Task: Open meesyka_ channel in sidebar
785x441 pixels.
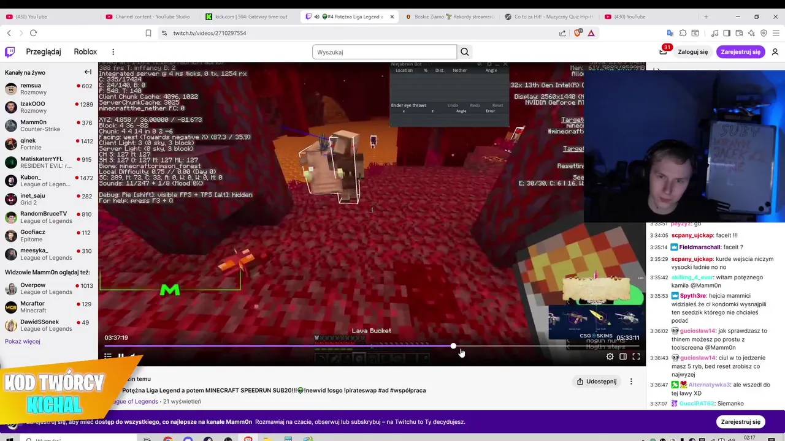Action: coord(49,254)
